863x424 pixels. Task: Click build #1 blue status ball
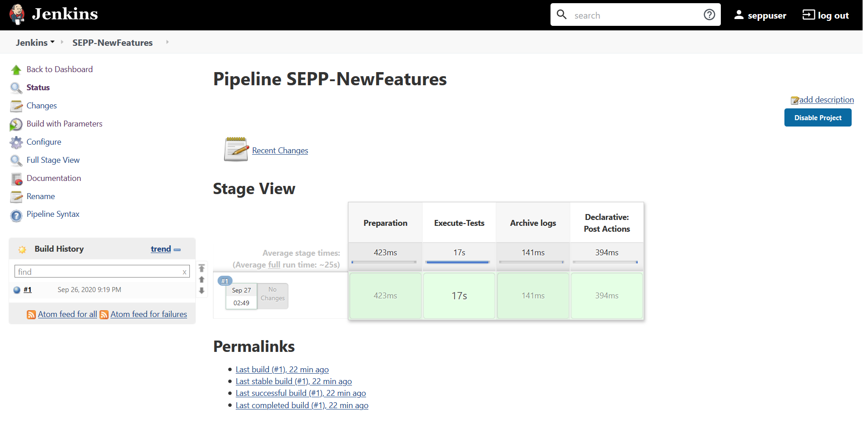(x=17, y=290)
